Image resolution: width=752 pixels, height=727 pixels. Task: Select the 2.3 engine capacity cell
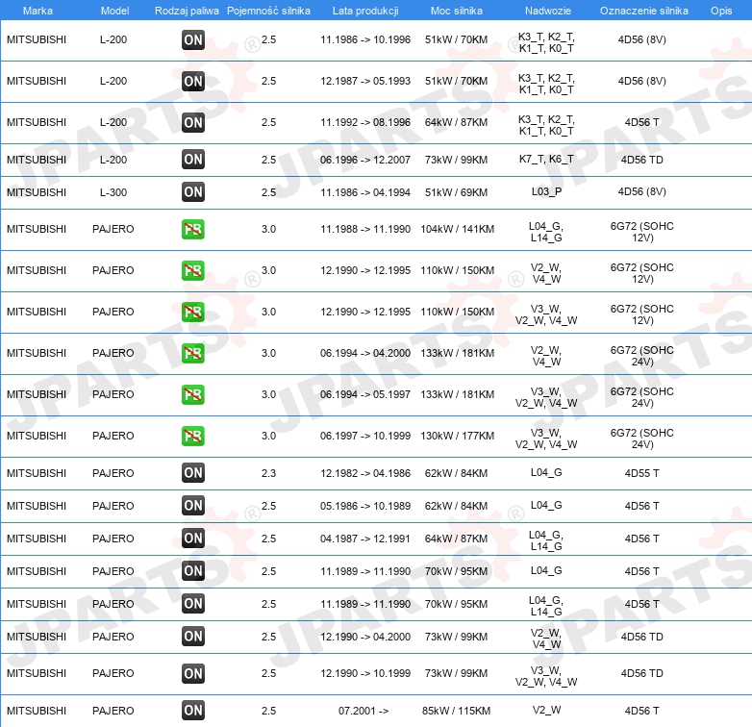pos(268,473)
